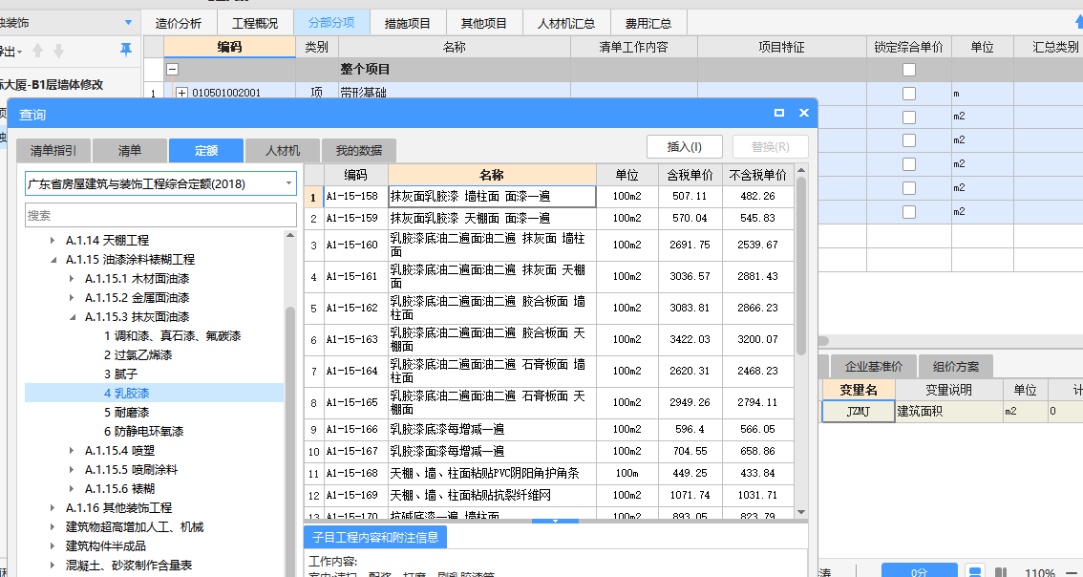
Task: Collapse the A.1.15 油漆涂料裱糊工程 node
Action: click(x=53, y=260)
